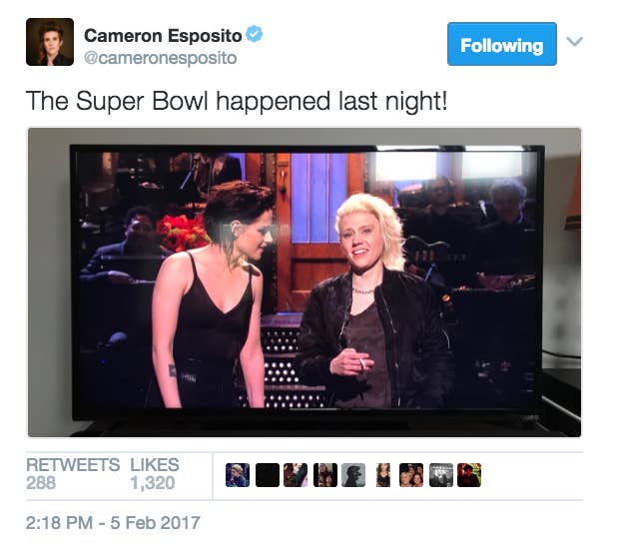Open the Cameron Esposito display name
Screen dimensions: 617x543
(x=163, y=36)
